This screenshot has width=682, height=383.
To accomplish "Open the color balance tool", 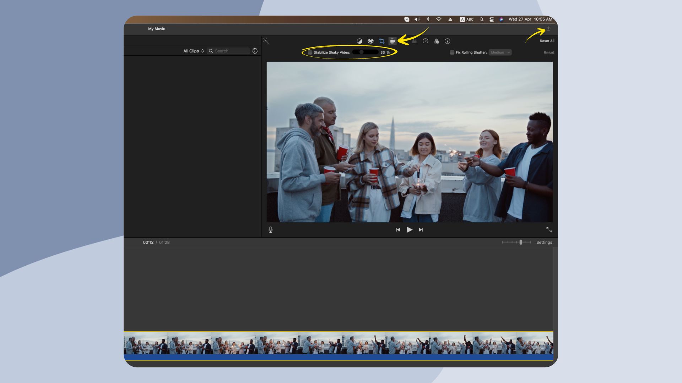I will pyautogui.click(x=359, y=41).
